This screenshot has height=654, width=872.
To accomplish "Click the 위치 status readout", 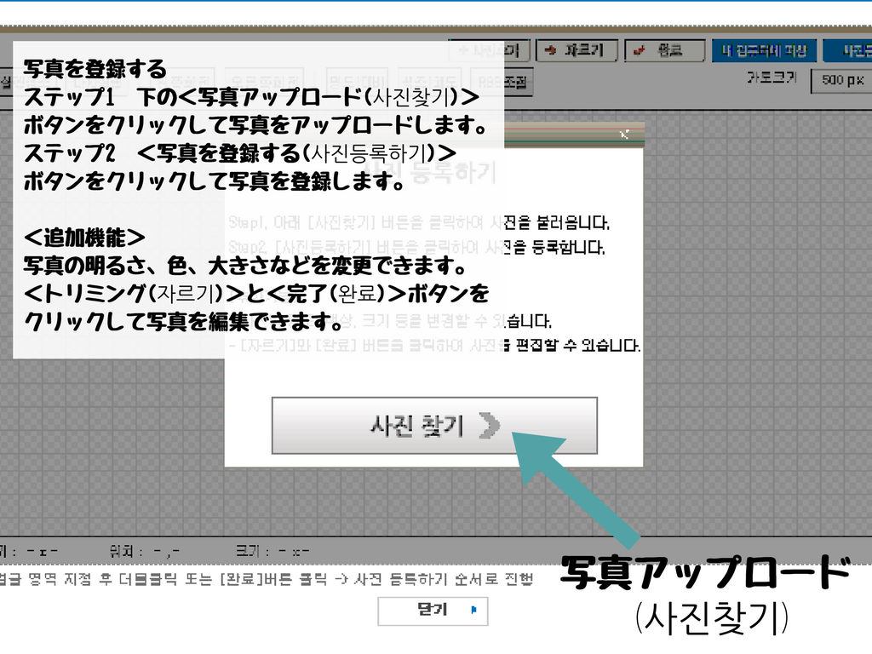I will [144, 552].
